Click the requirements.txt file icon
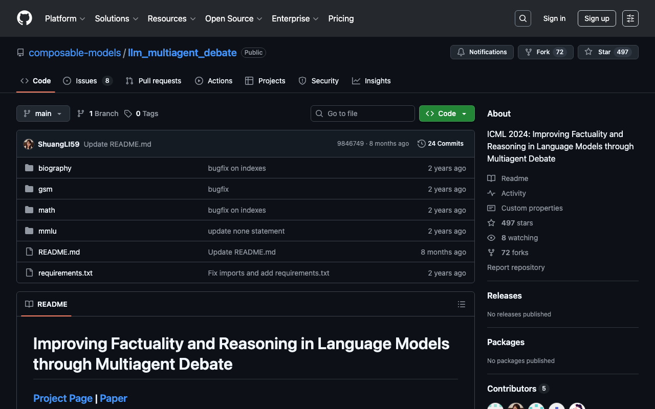Image resolution: width=655 pixels, height=409 pixels. point(29,273)
